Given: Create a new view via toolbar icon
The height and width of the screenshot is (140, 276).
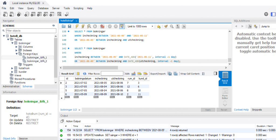Looking at the screenshot, I should pyautogui.click(x=39, y=14).
